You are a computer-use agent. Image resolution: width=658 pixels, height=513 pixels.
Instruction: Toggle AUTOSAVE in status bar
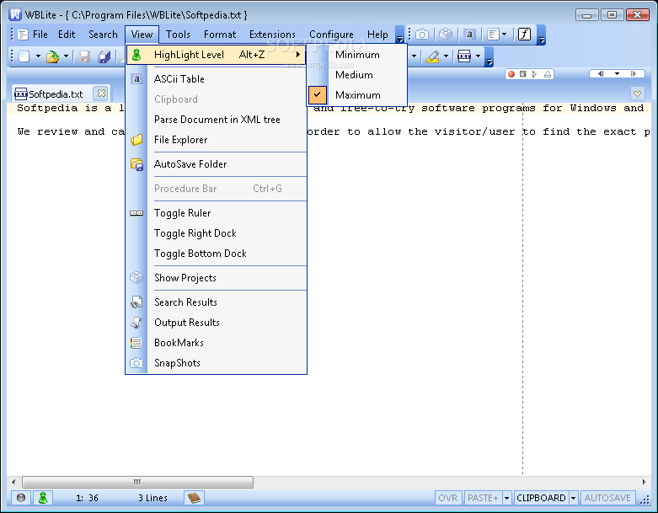[607, 498]
